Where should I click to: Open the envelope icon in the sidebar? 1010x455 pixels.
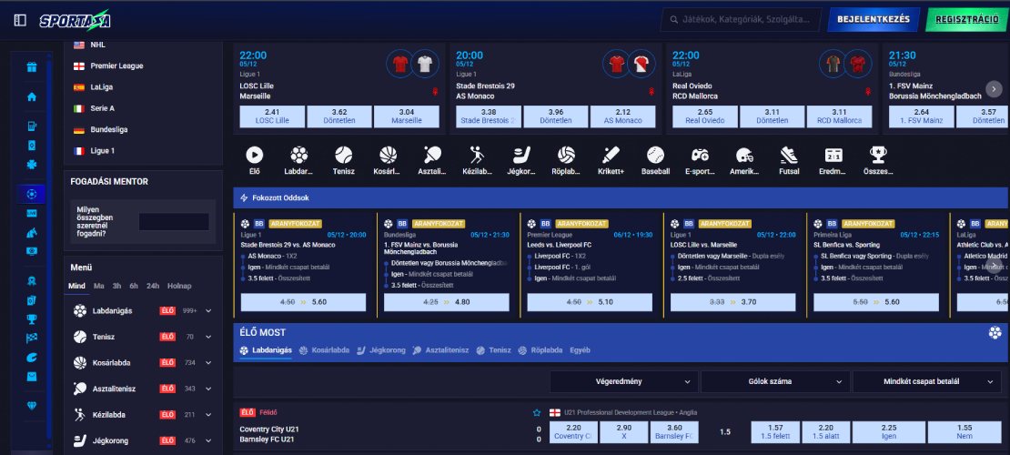(x=32, y=377)
